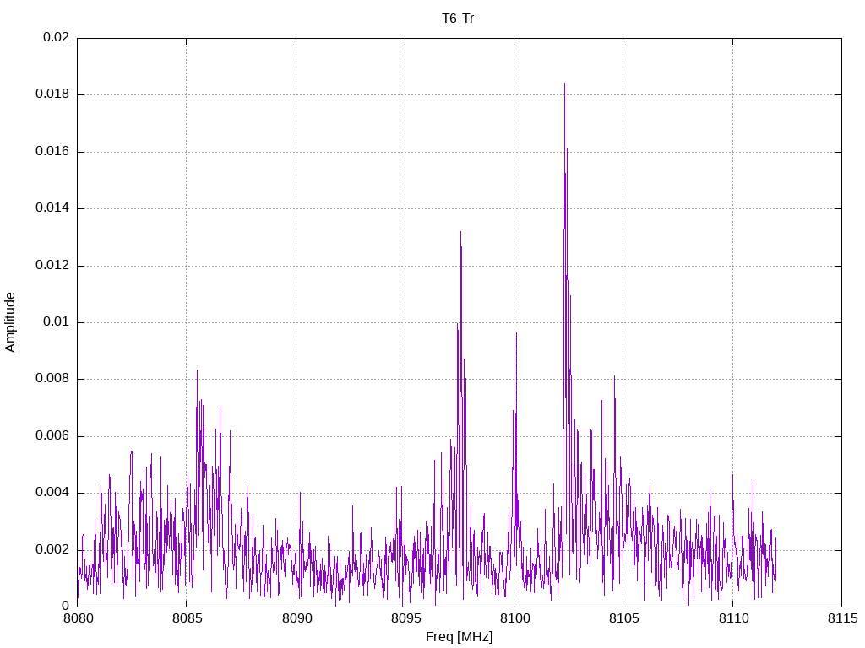This screenshot has height=648, width=865.
Task: Click the peak near 8085.5 MHz
Action: click(197, 371)
